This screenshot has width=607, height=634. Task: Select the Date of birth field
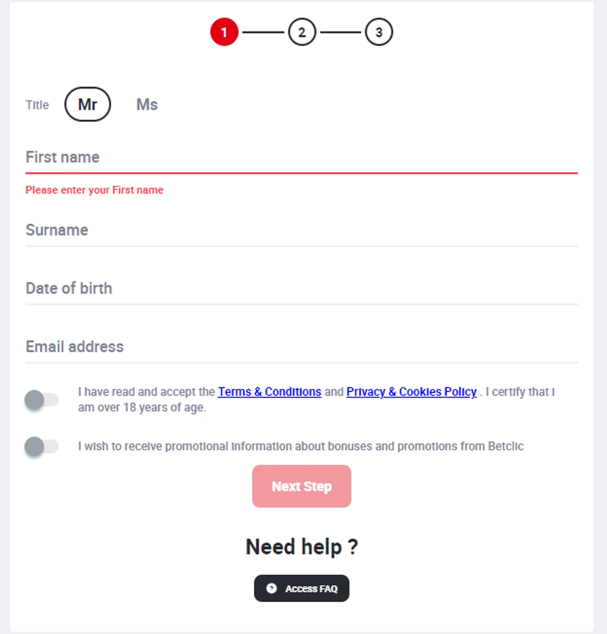301,289
